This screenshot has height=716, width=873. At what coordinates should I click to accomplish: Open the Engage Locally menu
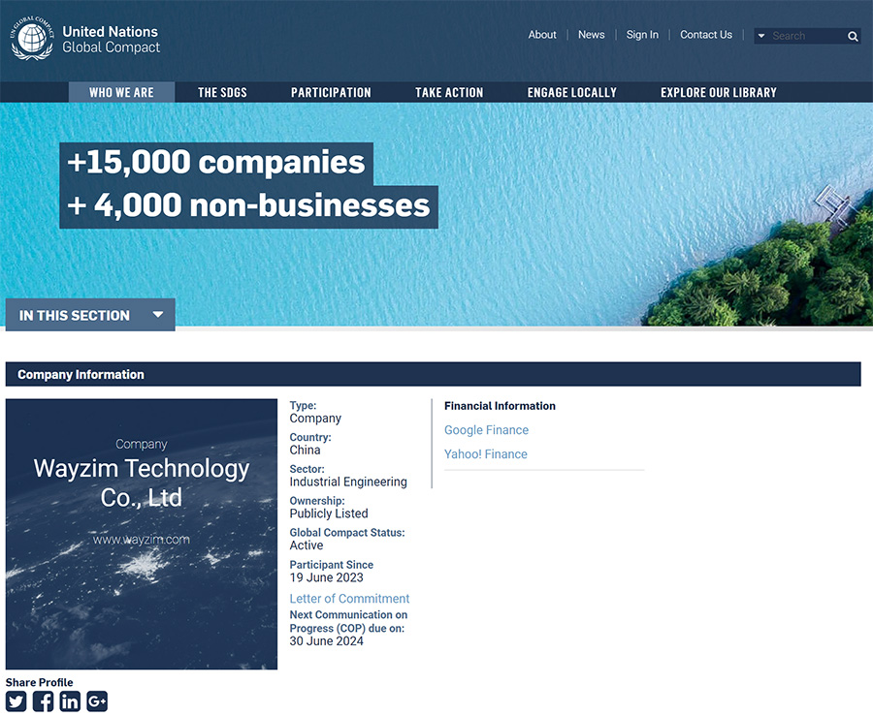[571, 92]
